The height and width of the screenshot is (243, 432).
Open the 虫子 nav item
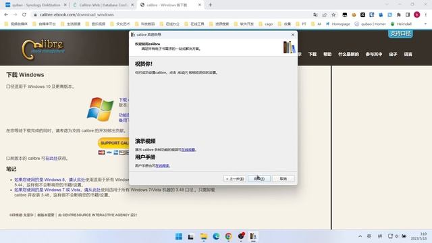(393, 54)
